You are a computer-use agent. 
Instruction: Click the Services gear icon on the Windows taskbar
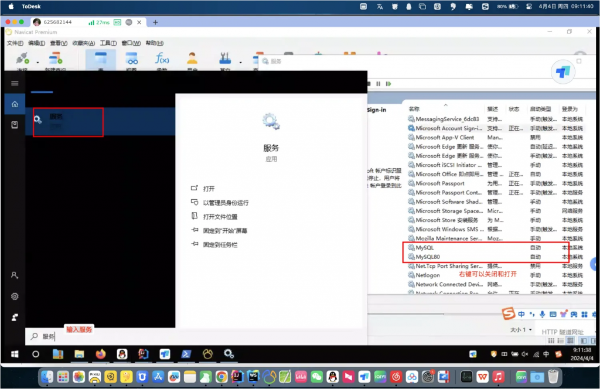tap(229, 354)
